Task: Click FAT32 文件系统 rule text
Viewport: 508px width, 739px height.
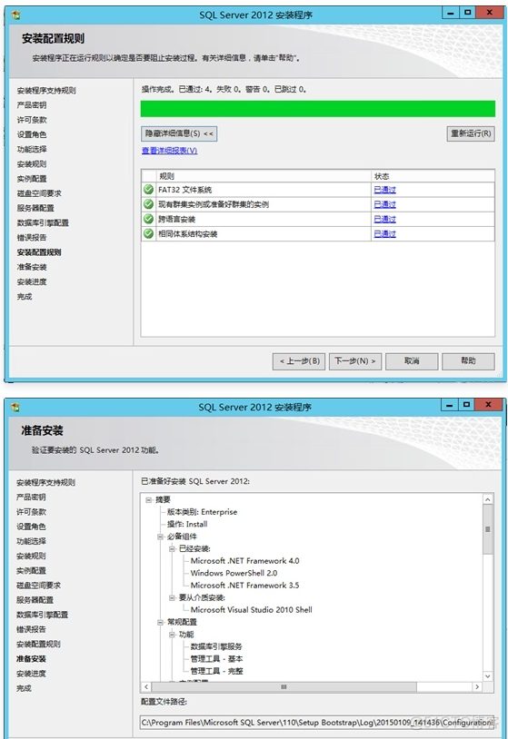Action: tap(184, 190)
